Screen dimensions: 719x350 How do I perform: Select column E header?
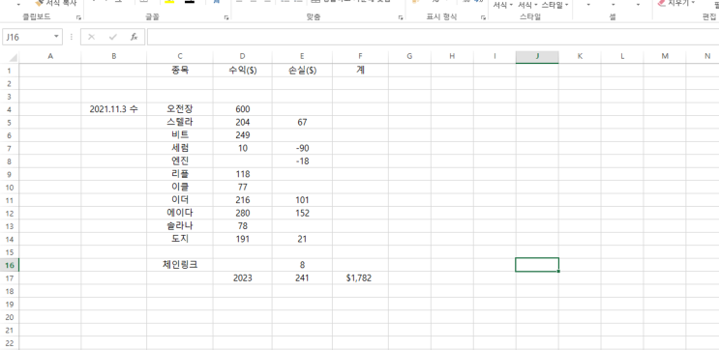click(x=302, y=57)
